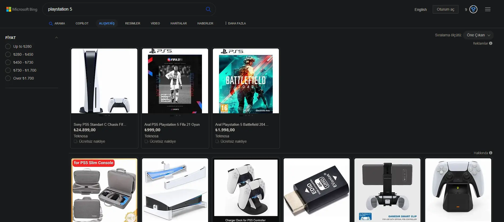Switch to the Haberler tab

[205, 23]
